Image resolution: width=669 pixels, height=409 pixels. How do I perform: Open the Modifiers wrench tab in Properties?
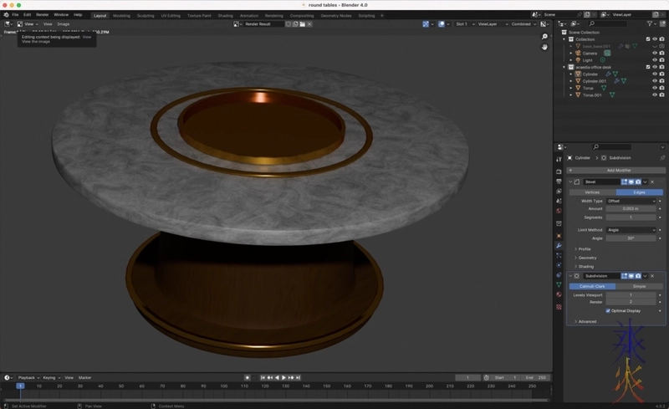[559, 246]
